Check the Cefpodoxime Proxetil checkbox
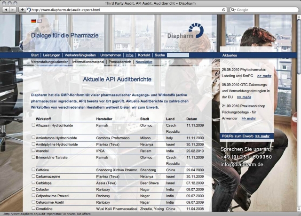This screenshot has height=216, width=301. coord(33,195)
